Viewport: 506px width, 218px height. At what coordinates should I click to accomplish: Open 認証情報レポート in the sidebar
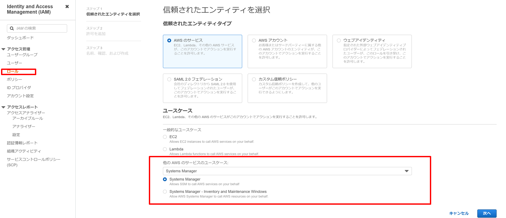point(22,143)
